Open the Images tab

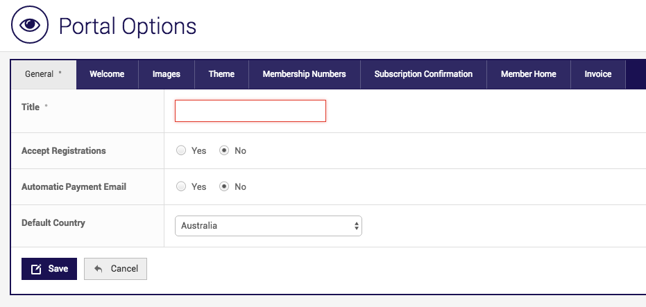click(x=167, y=74)
